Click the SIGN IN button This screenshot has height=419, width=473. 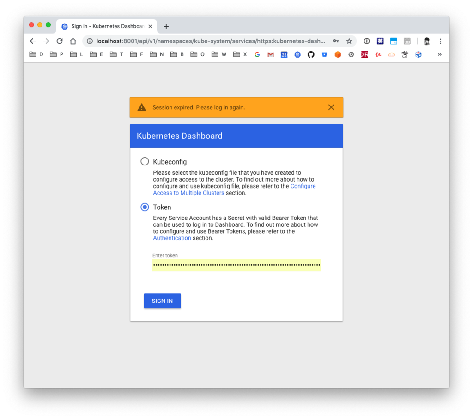coord(162,301)
